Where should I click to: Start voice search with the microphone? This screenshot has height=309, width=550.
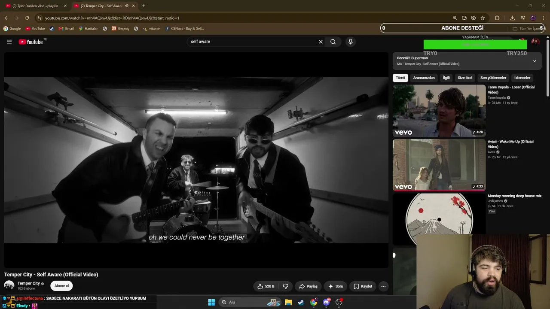pos(350,42)
